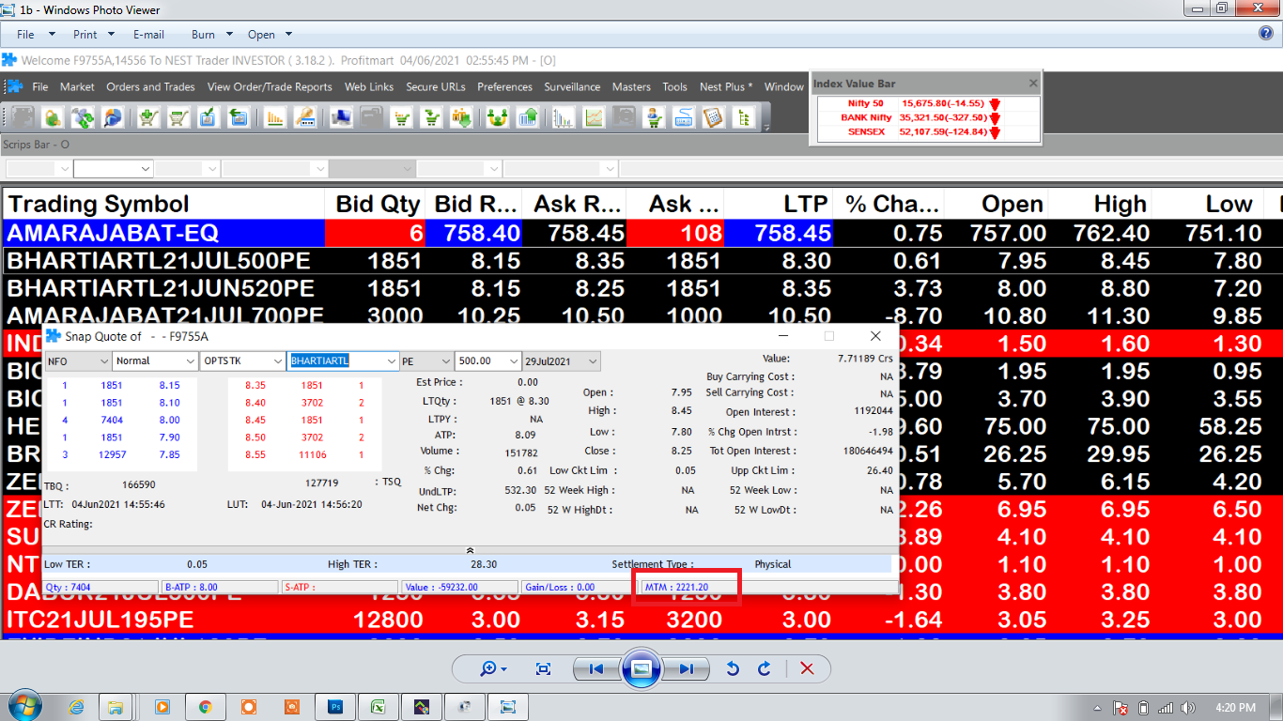Delete the photo with red X

[807, 668]
